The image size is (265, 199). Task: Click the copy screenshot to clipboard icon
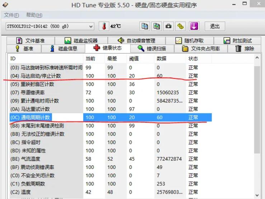tap(157, 26)
